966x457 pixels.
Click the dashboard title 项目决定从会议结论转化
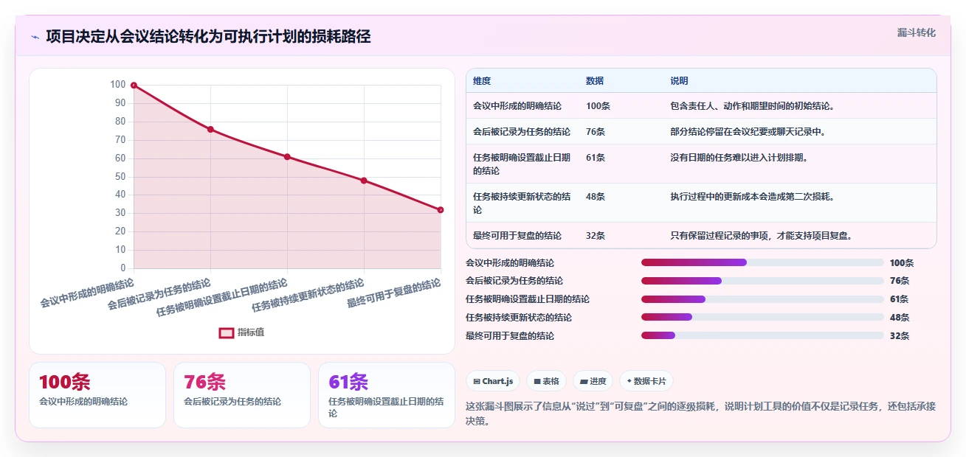(208, 36)
